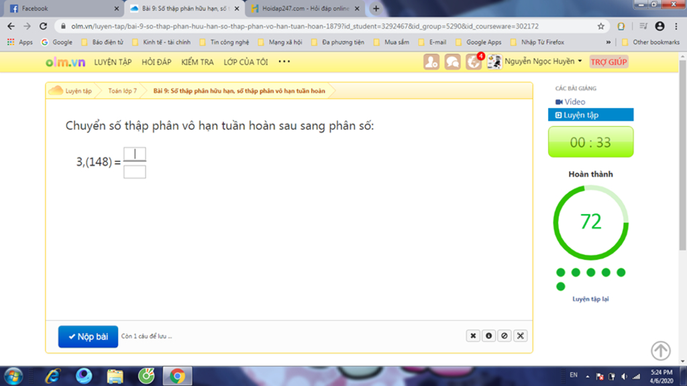Go forward in browser history
This screenshot has width=687, height=386.
pyautogui.click(x=27, y=26)
